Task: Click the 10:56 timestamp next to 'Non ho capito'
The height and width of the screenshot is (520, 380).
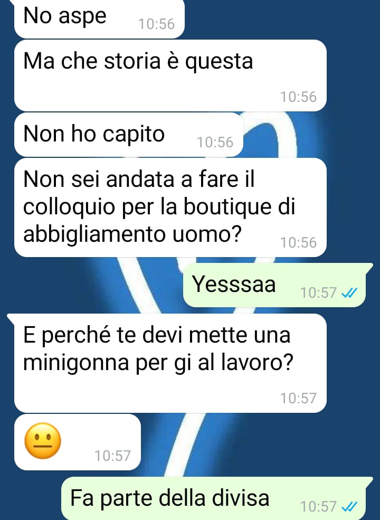Action: [215, 142]
